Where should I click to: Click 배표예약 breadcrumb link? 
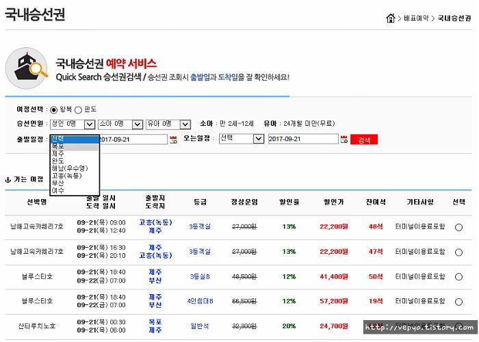tap(416, 18)
